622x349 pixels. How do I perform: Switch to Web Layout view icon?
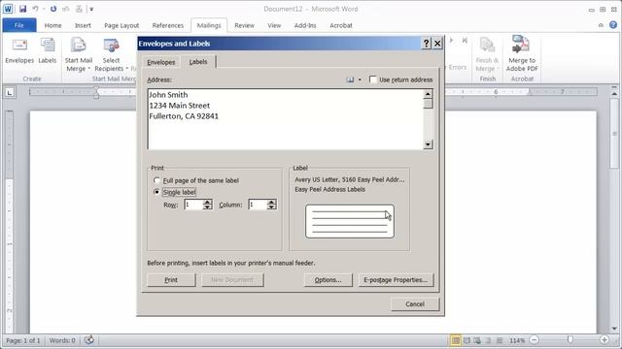tap(477, 340)
